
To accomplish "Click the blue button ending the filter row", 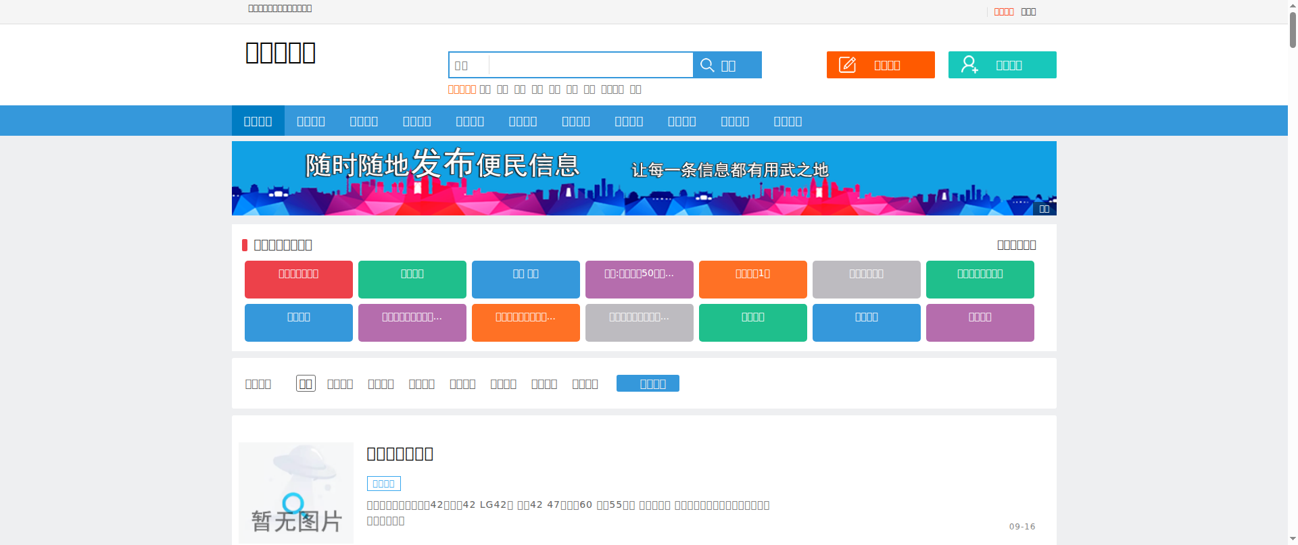I will coord(648,384).
